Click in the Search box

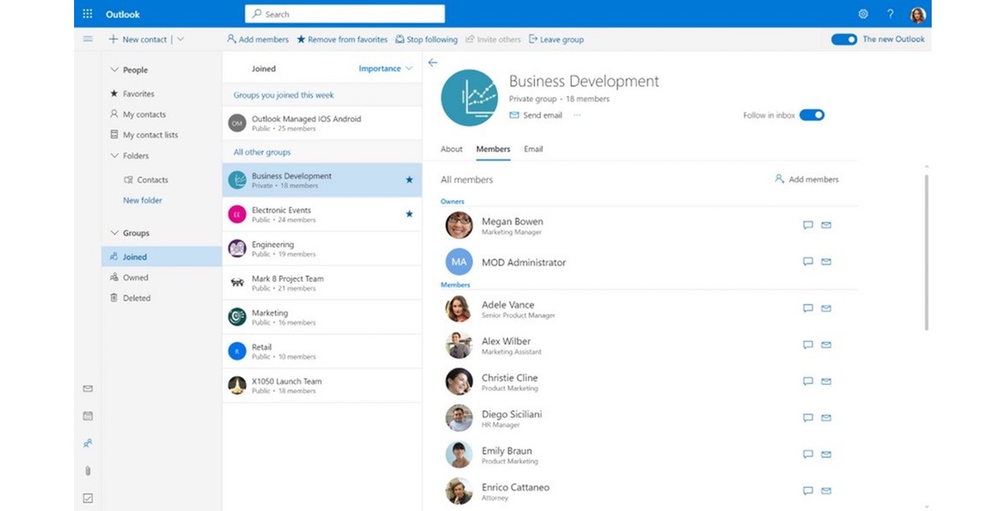[x=345, y=14]
